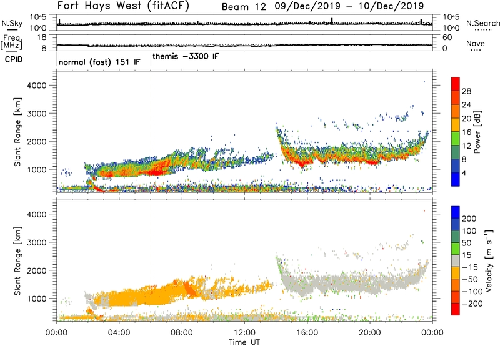Click the bright blue bottom Power colorbar segment
The width and height of the screenshot is (500, 346).
pyautogui.click(x=456, y=179)
